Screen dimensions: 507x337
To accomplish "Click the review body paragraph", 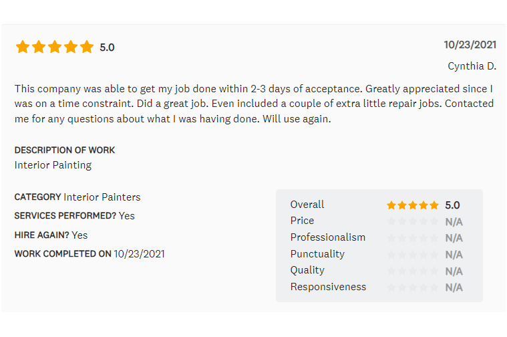I will coord(254,104).
